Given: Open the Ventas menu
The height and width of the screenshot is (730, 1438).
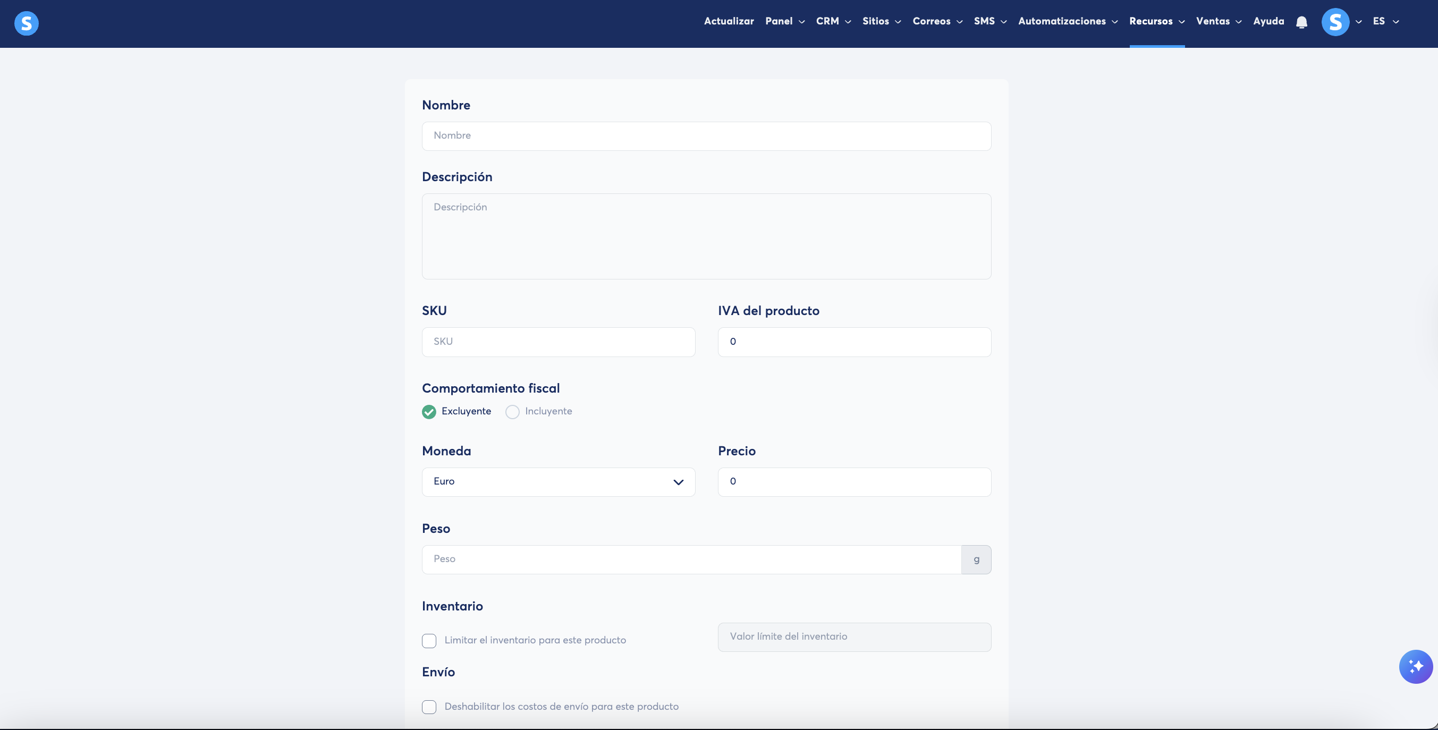Looking at the screenshot, I should pos(1218,21).
